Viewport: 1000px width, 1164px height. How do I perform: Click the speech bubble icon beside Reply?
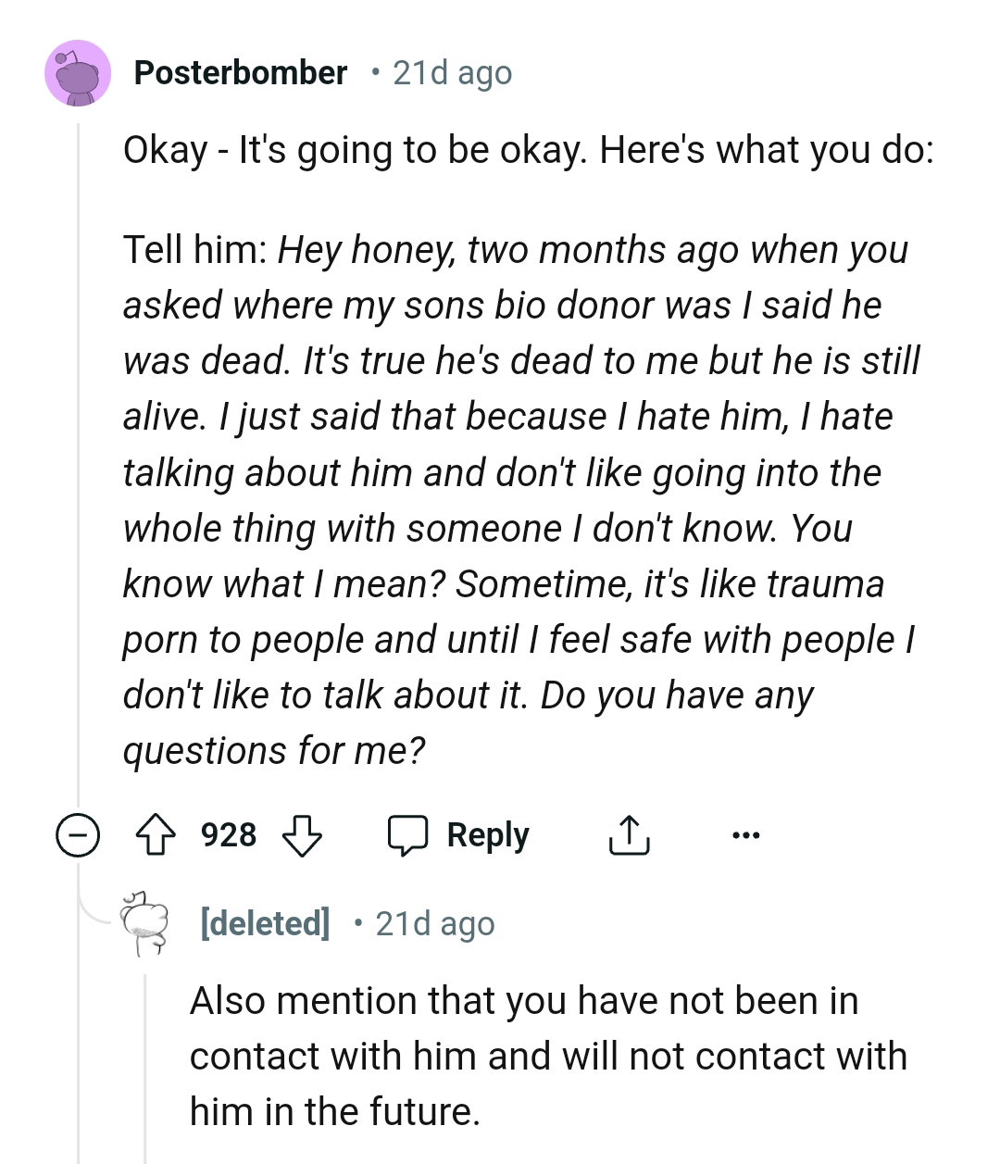click(x=407, y=835)
